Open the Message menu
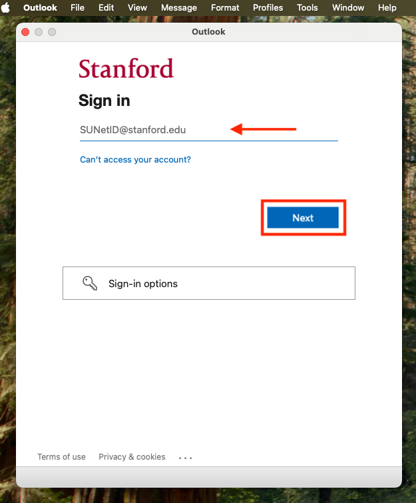The width and height of the screenshot is (416, 503). (179, 7)
